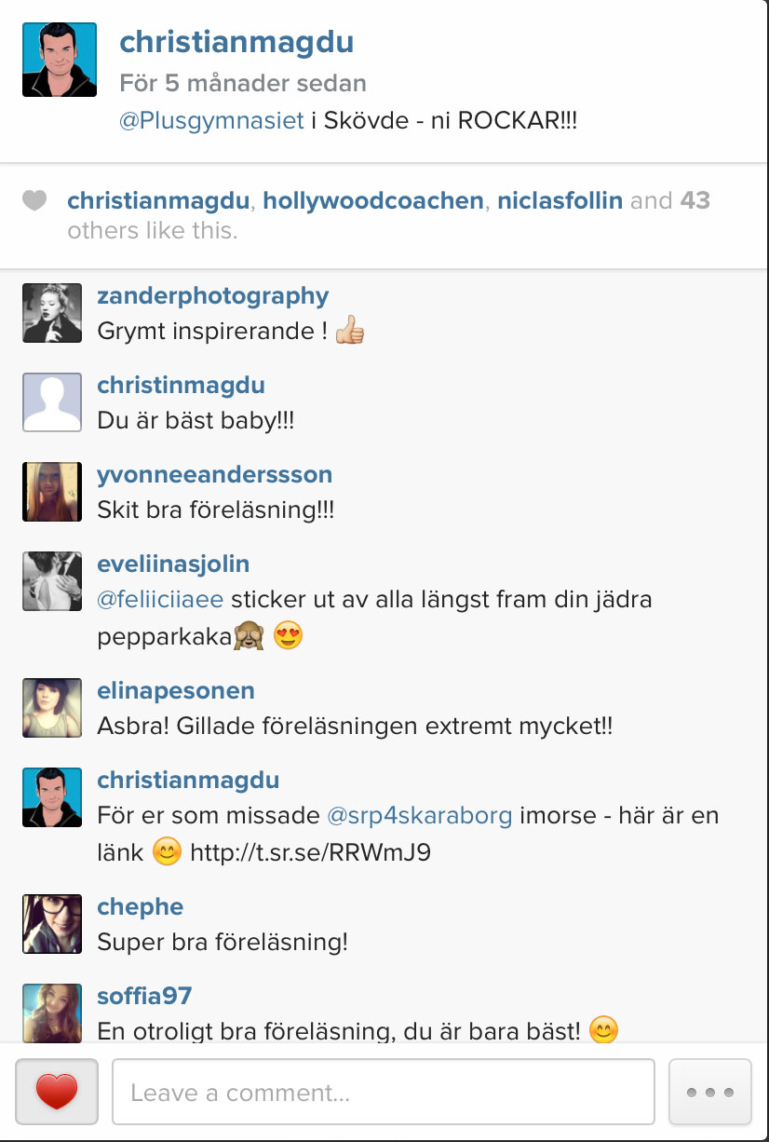Click christinmagdu's default avatar placeholder
Viewport: 769px width, 1142px height.
coord(52,401)
